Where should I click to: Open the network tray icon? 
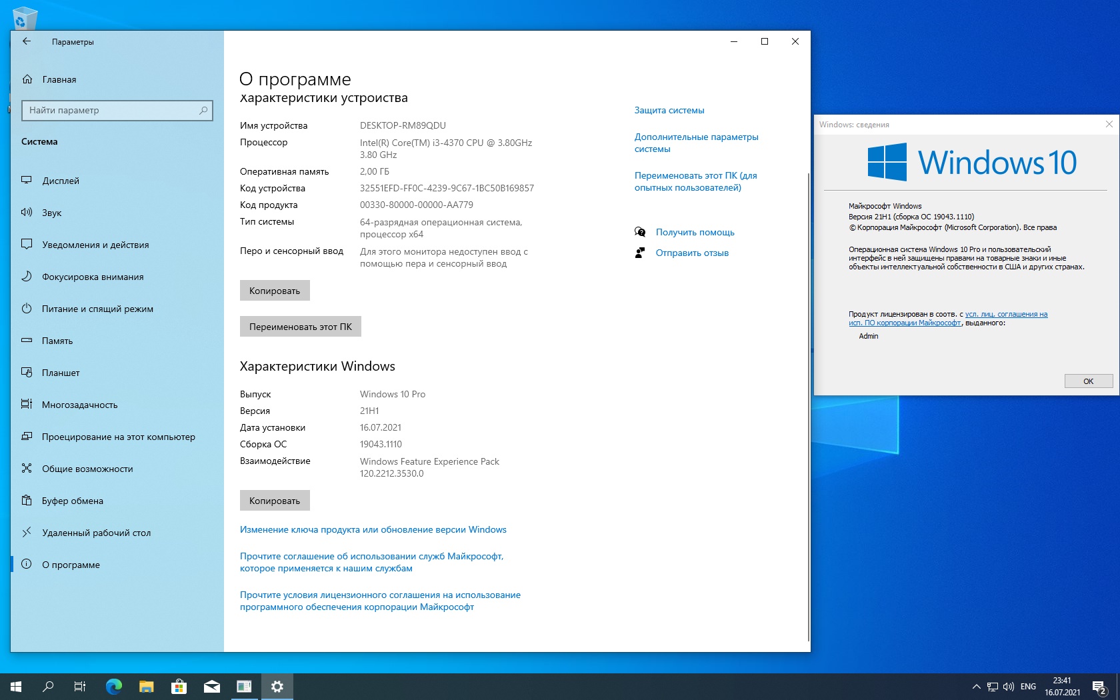point(993,687)
